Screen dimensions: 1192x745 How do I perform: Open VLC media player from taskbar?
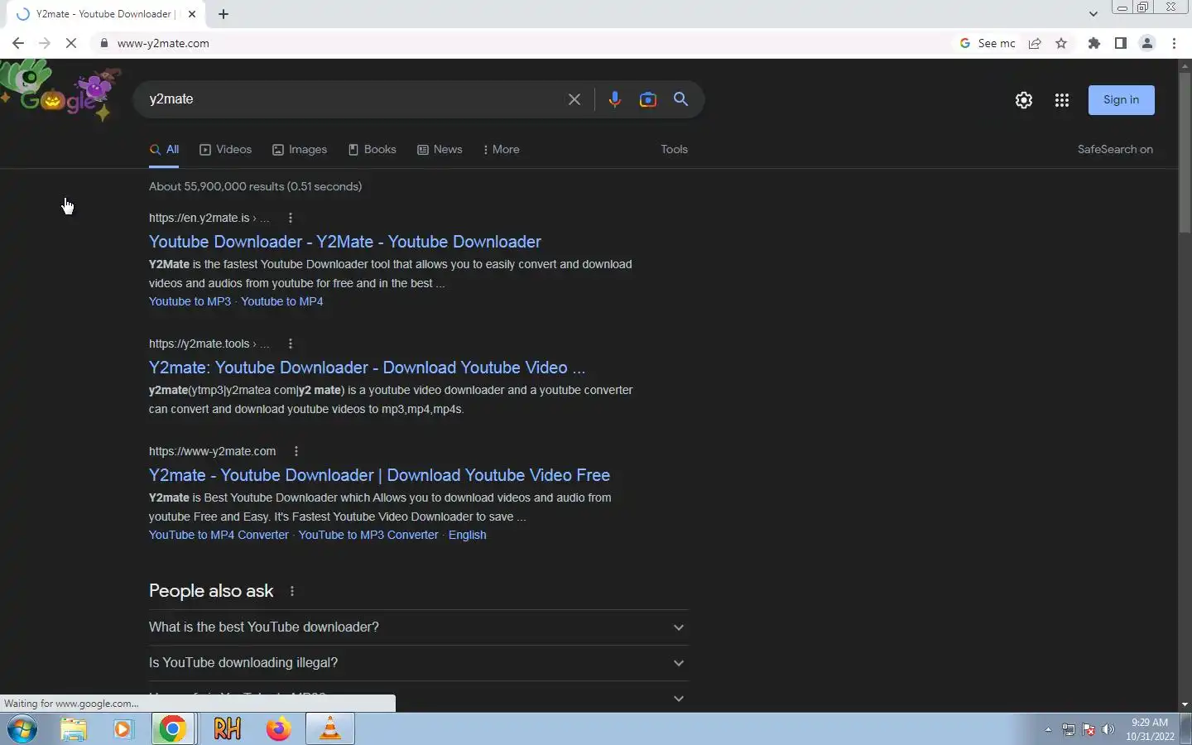(330, 729)
